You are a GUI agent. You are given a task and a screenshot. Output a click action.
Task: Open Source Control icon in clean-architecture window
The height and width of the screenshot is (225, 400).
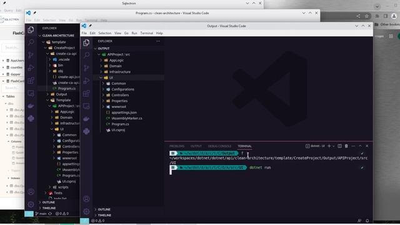pos(31,55)
